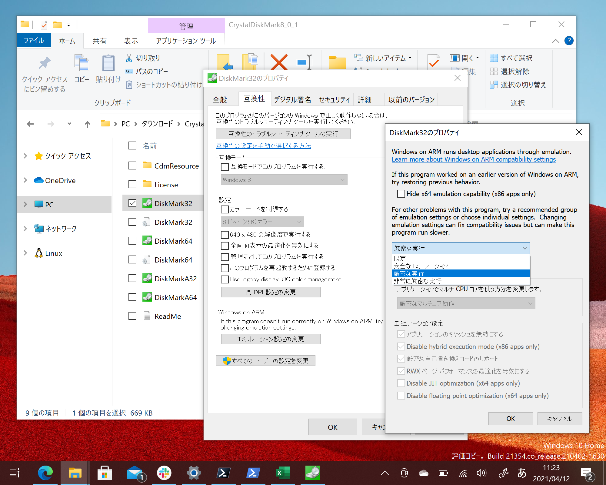The width and height of the screenshot is (606, 485).
Task: Enable Hide x64 emulation capability checkbox
Action: coord(401,194)
